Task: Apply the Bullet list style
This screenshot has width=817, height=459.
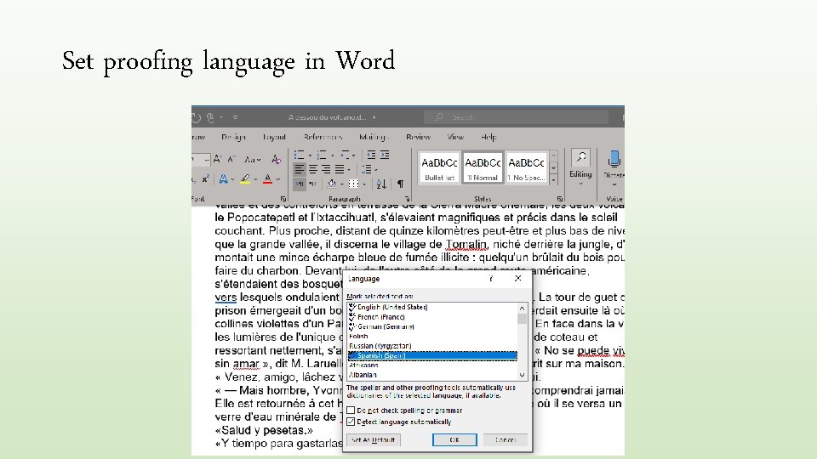Action: tap(439, 167)
